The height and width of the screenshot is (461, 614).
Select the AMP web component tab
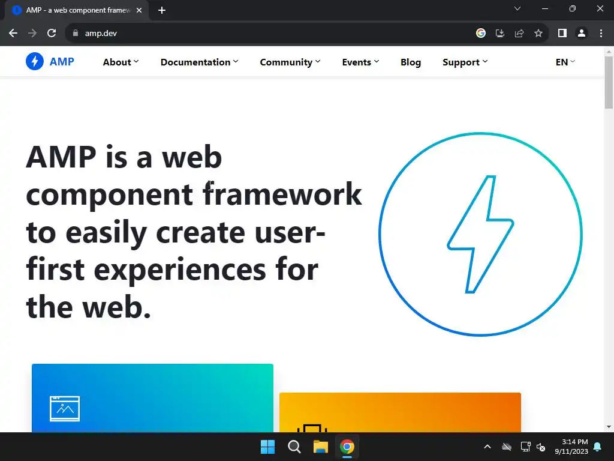click(x=77, y=10)
